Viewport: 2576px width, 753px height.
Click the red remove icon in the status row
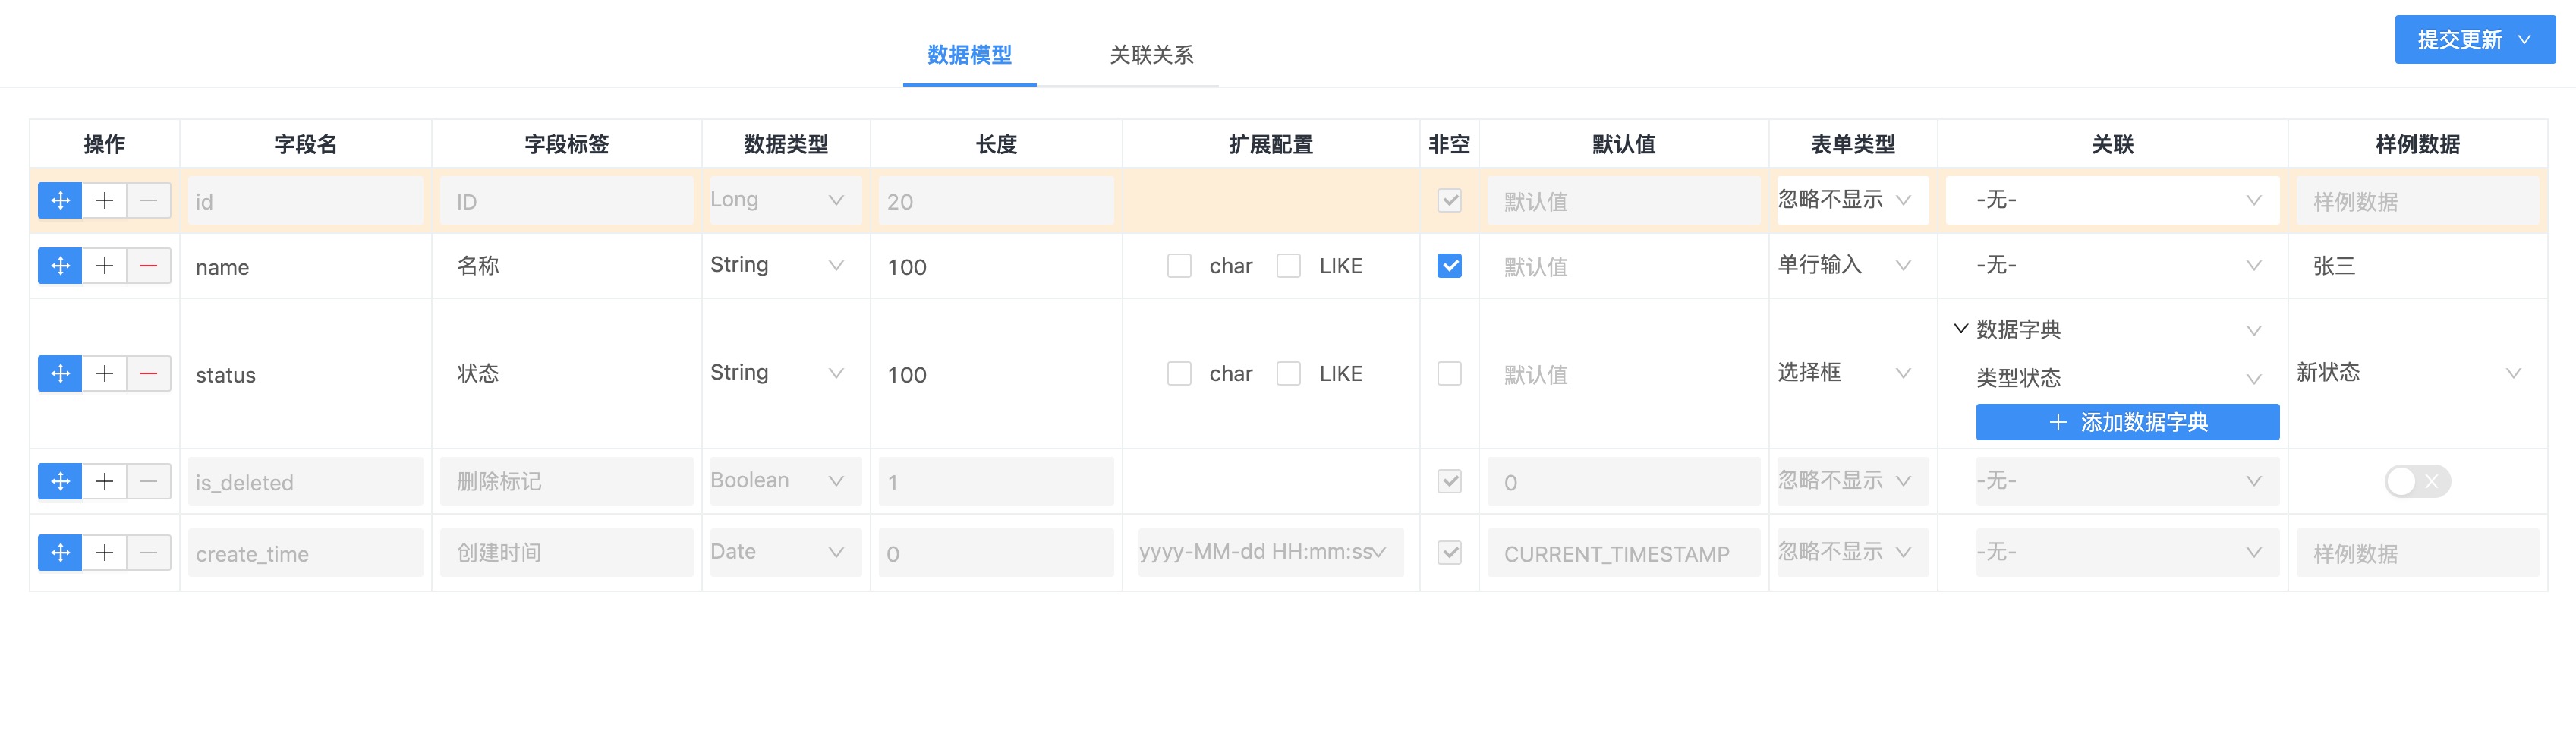click(x=148, y=374)
